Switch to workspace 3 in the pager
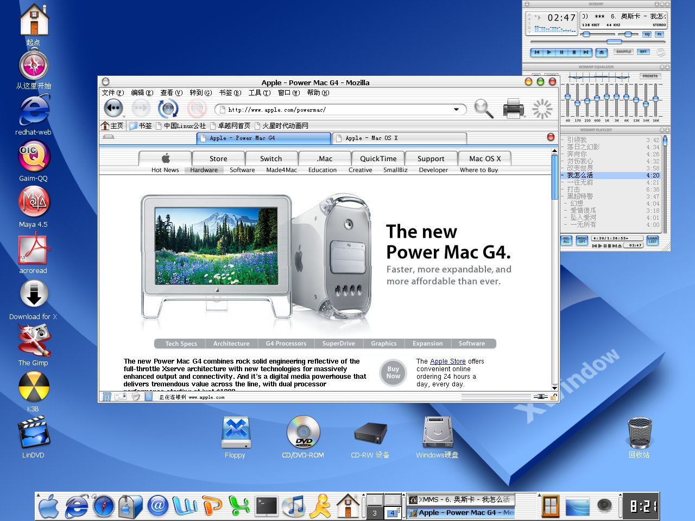Viewport: 695px width, 521px height. coord(375,512)
